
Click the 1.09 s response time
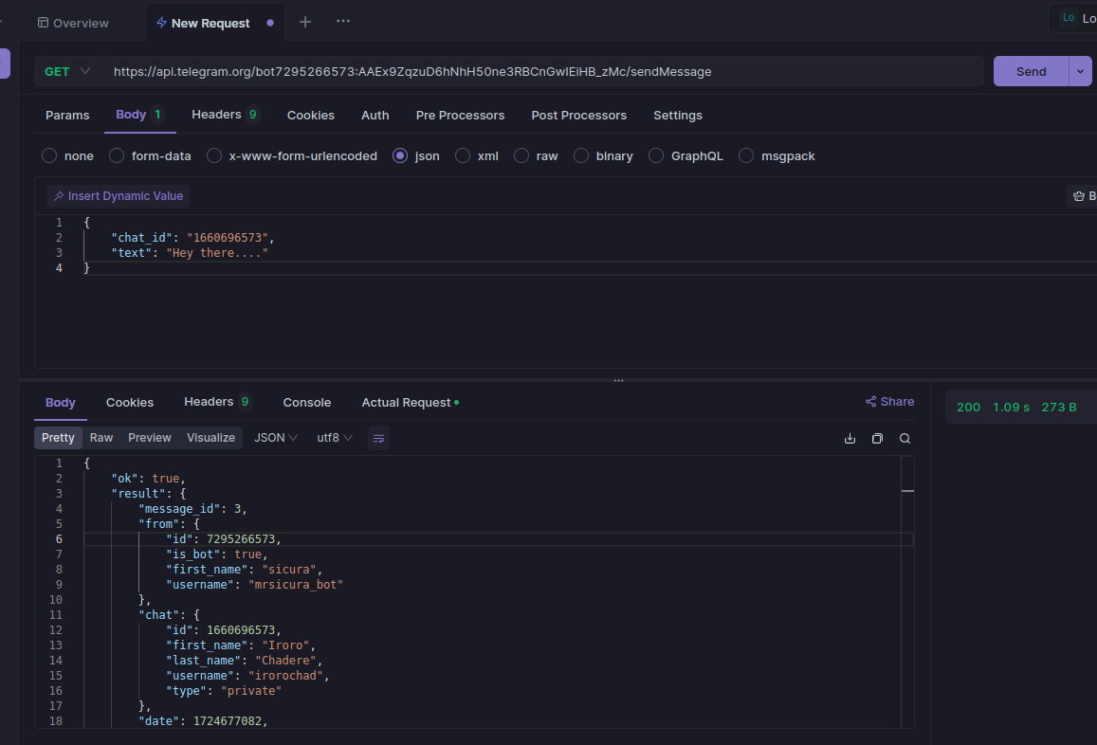tap(1011, 408)
